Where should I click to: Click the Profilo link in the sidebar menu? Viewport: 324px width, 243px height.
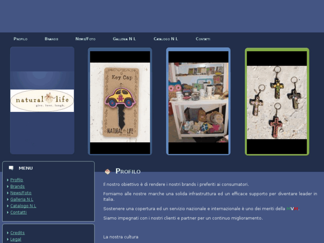(x=16, y=180)
